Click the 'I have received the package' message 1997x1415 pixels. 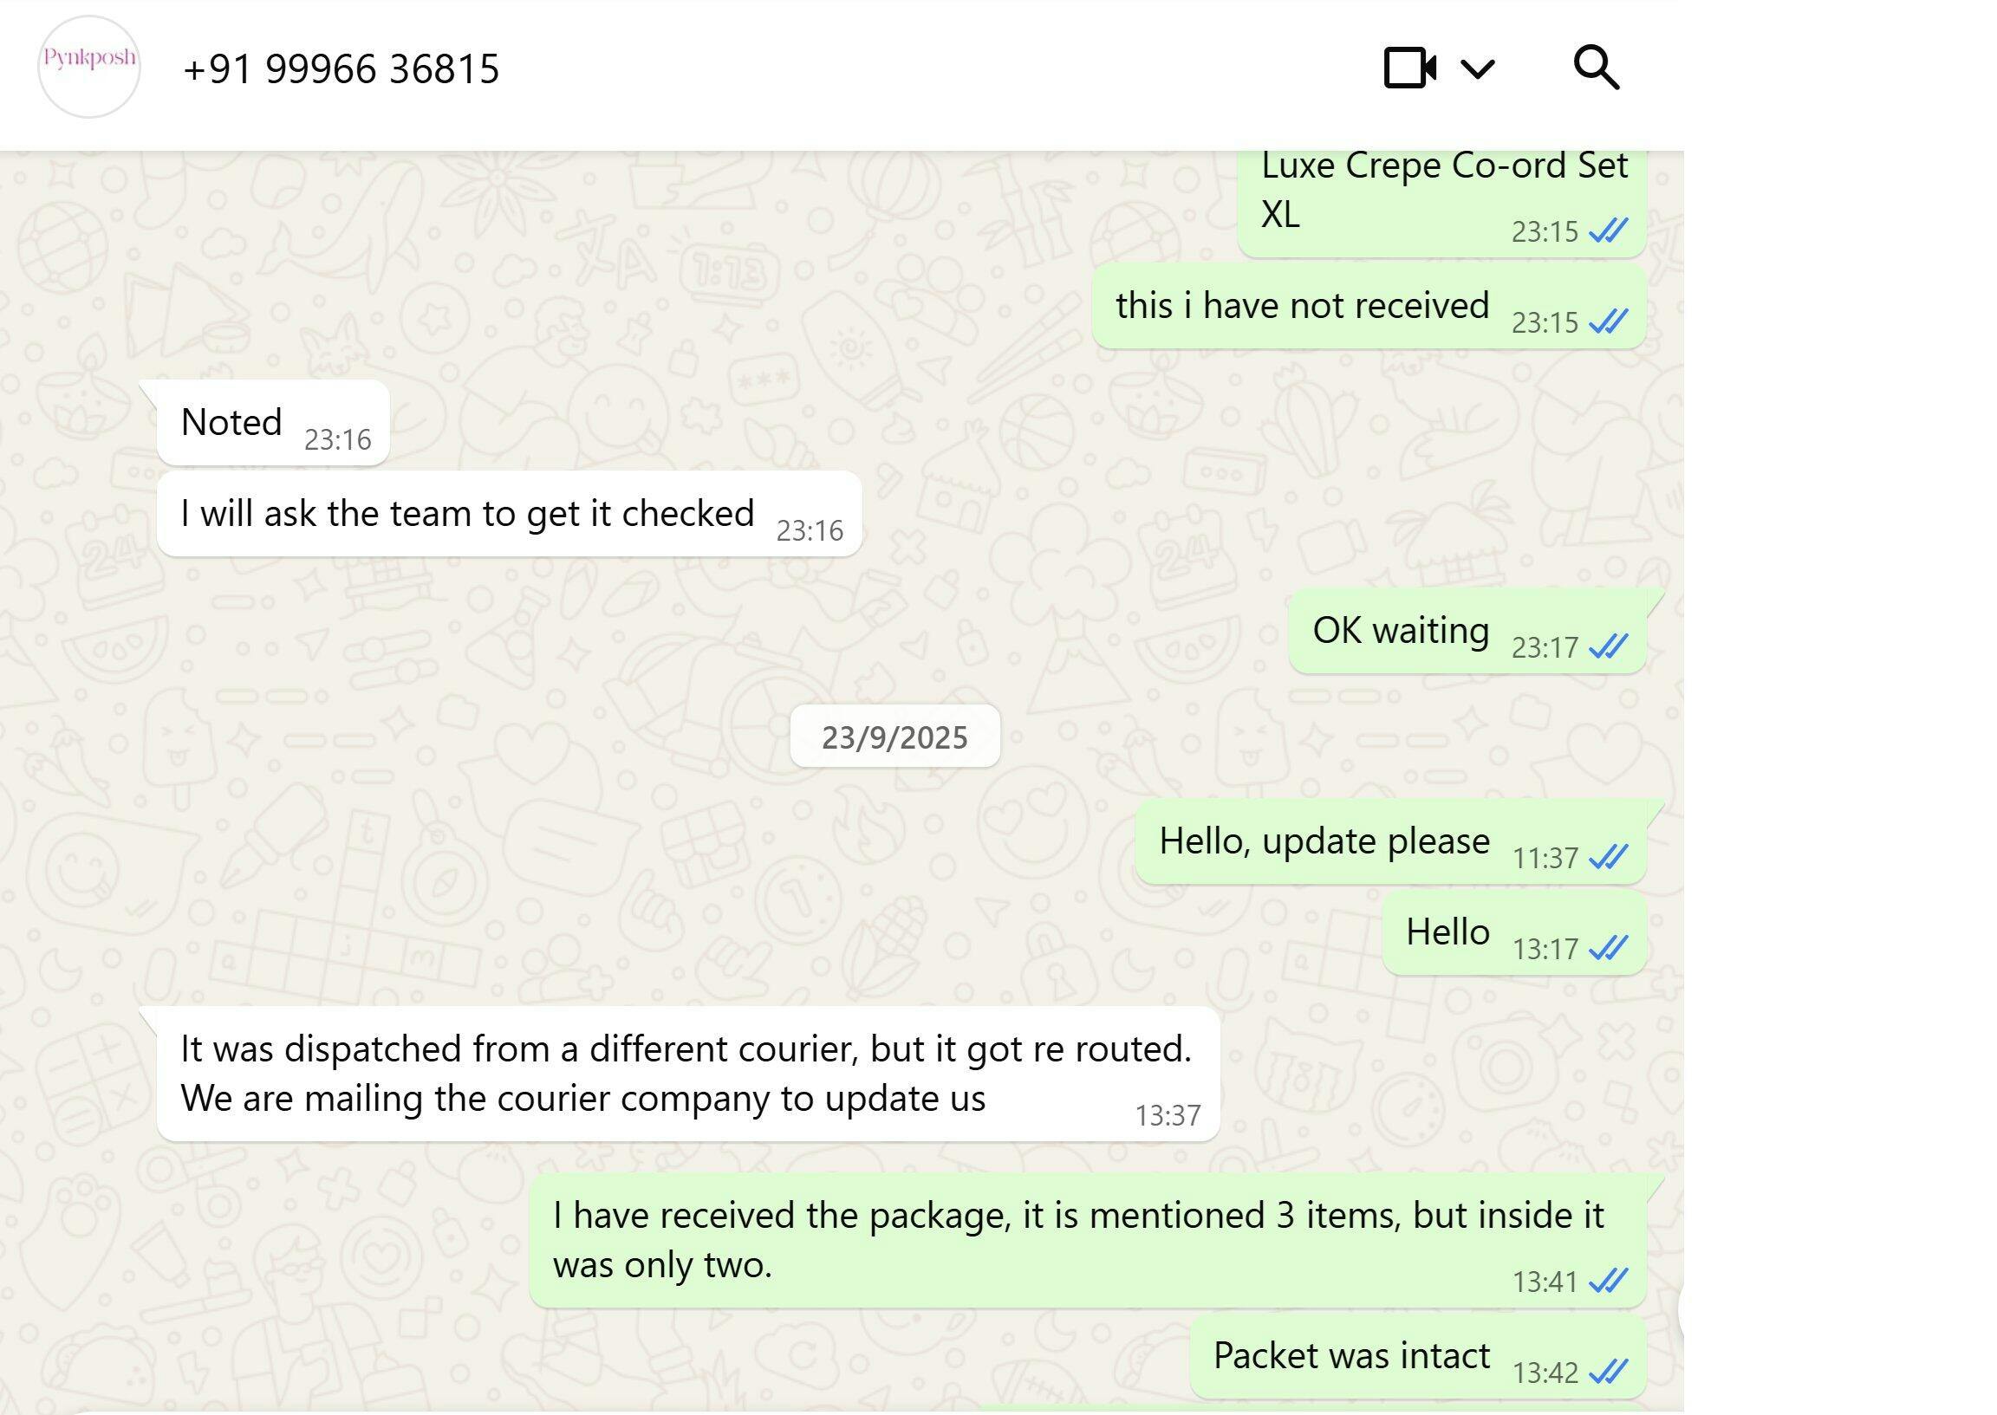coord(1088,1240)
